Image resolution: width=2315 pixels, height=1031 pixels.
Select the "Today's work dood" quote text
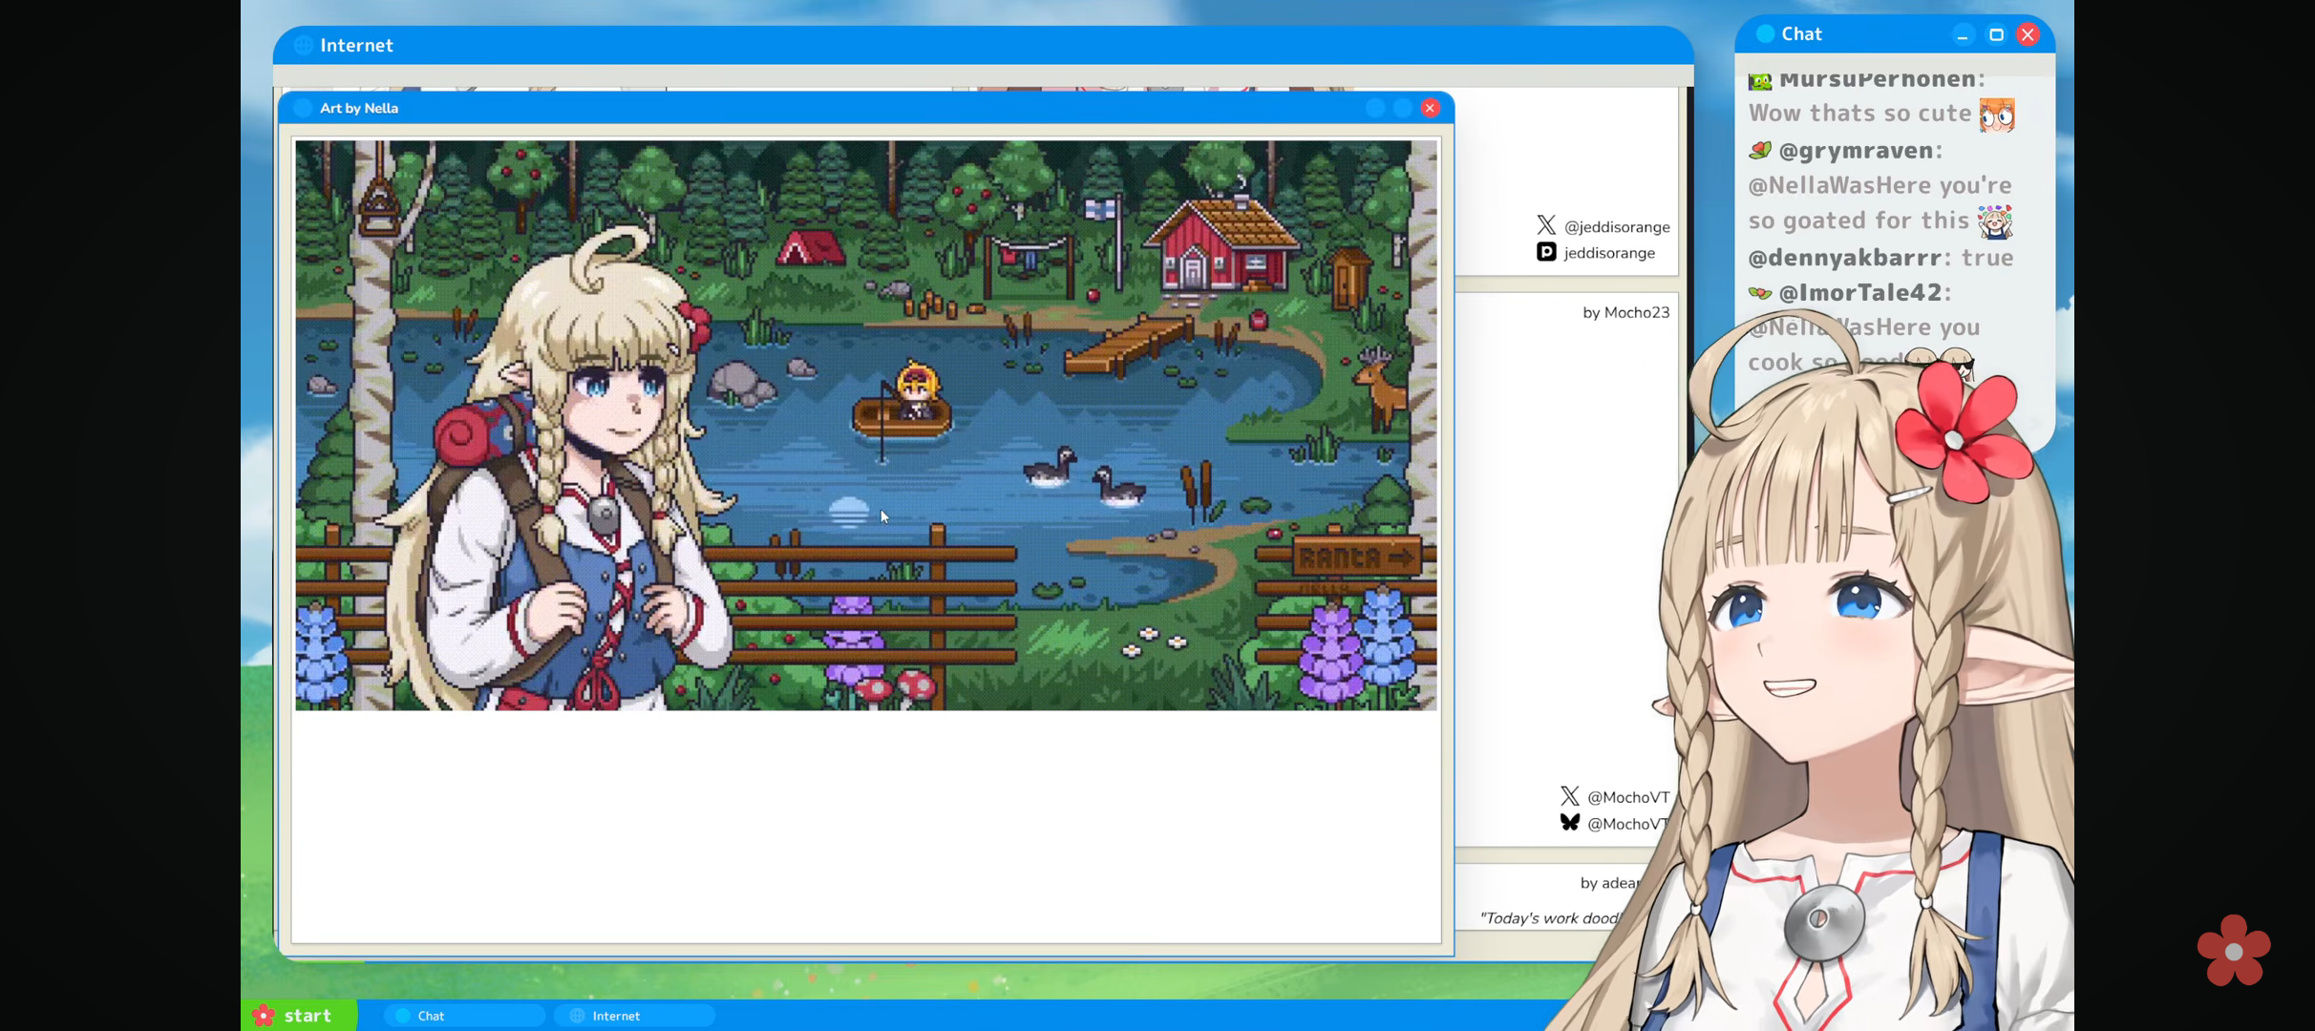[x=1549, y=918]
